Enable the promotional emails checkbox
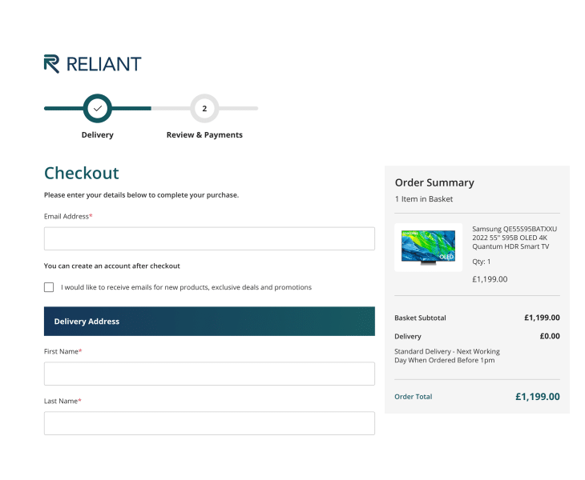 (x=50, y=287)
